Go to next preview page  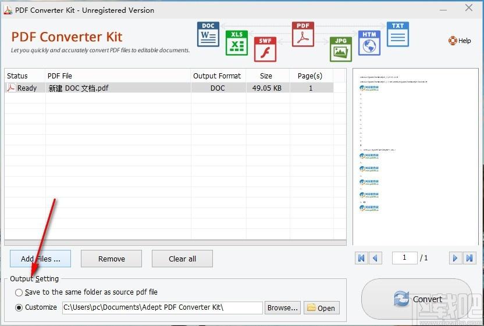(455, 258)
